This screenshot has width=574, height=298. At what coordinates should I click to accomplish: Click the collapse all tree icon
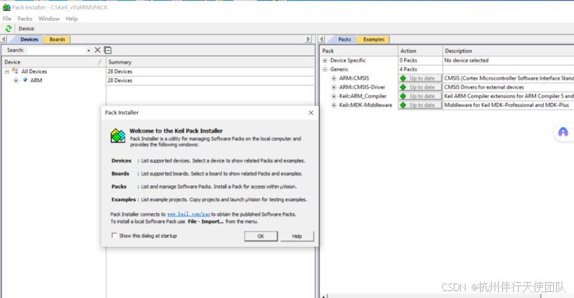(108, 50)
